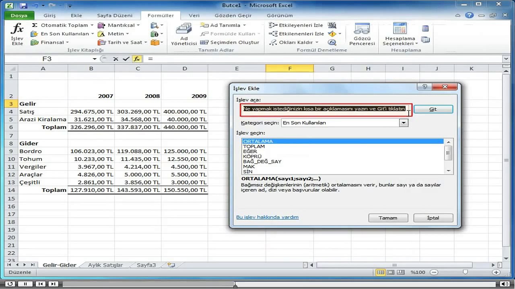Image resolution: width=515 pixels, height=289 pixels.
Task: Switch to Sayfa Düzeni ribbon tab
Action: (x=115, y=16)
